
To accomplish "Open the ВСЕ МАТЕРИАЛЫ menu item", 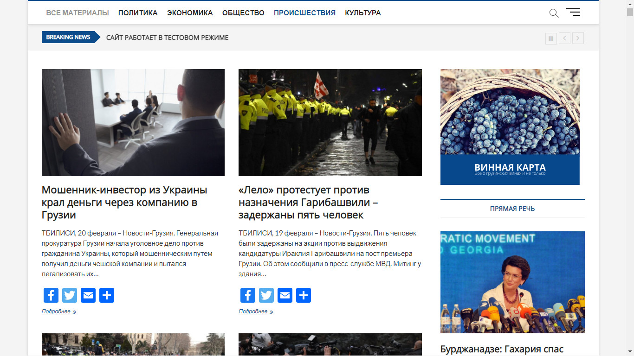I will (x=78, y=13).
